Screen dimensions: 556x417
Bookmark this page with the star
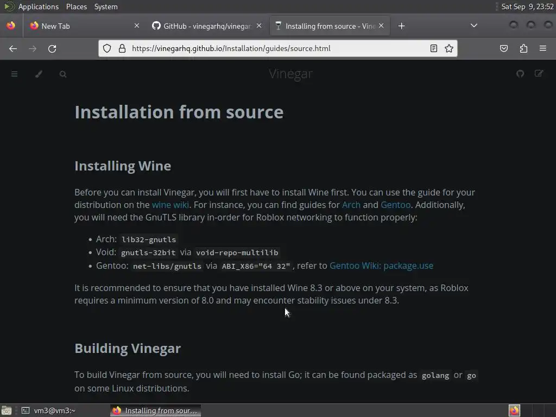(449, 48)
